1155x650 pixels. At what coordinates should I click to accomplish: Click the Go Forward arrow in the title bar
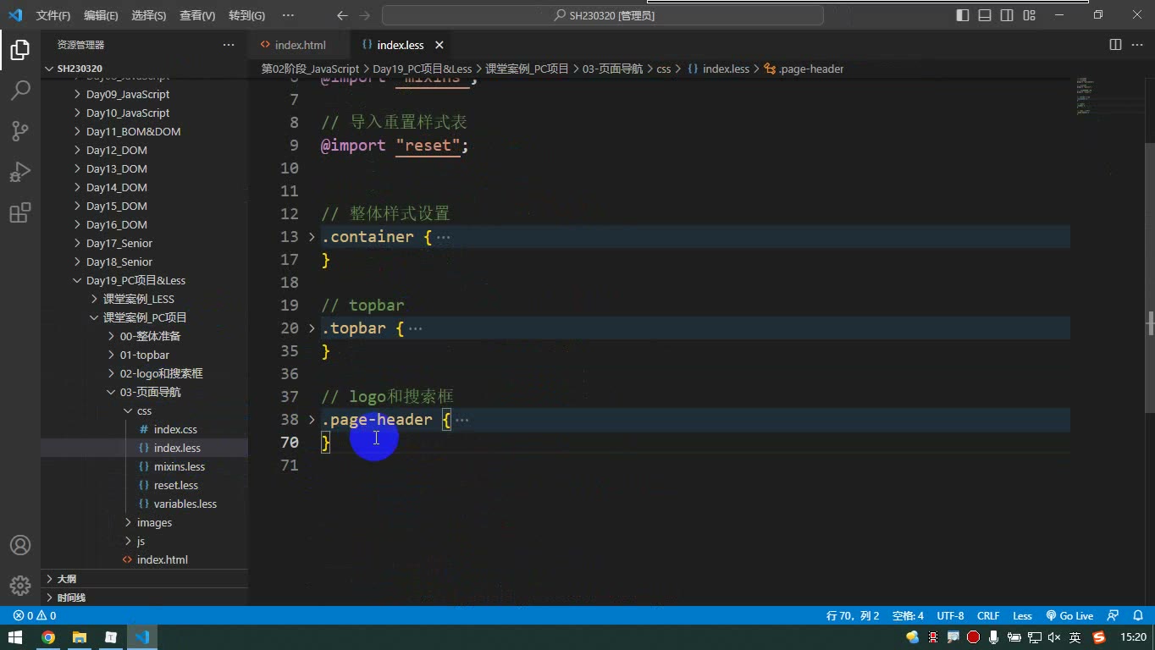365,15
